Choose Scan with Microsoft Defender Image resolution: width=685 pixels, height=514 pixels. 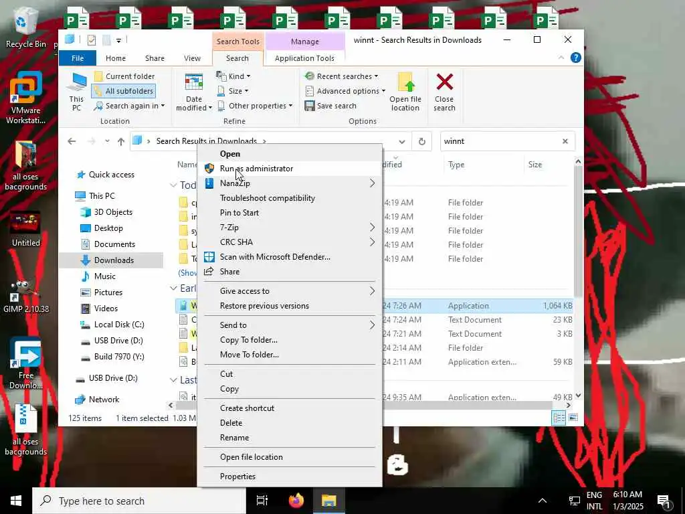click(x=290, y=257)
